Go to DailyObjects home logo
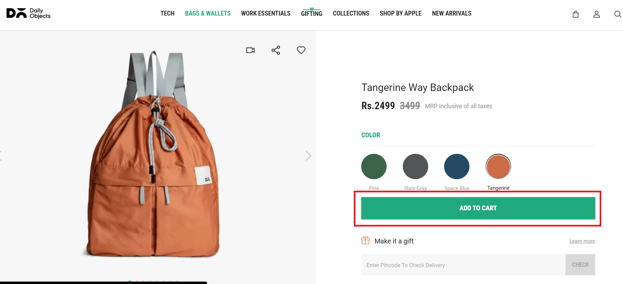Screen dimensions: 623x284 [x=28, y=13]
